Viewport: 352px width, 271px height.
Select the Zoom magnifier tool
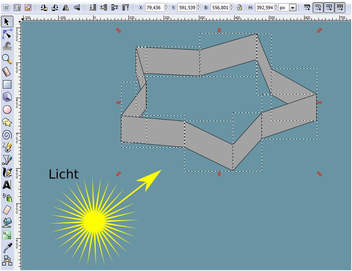pyautogui.click(x=7, y=59)
